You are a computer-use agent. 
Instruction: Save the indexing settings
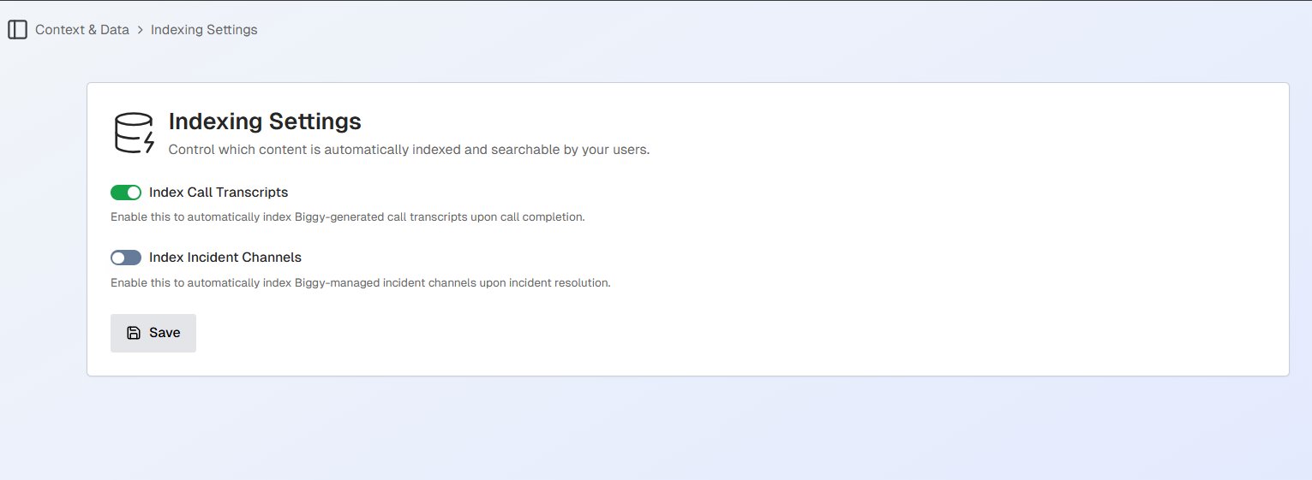tap(153, 333)
